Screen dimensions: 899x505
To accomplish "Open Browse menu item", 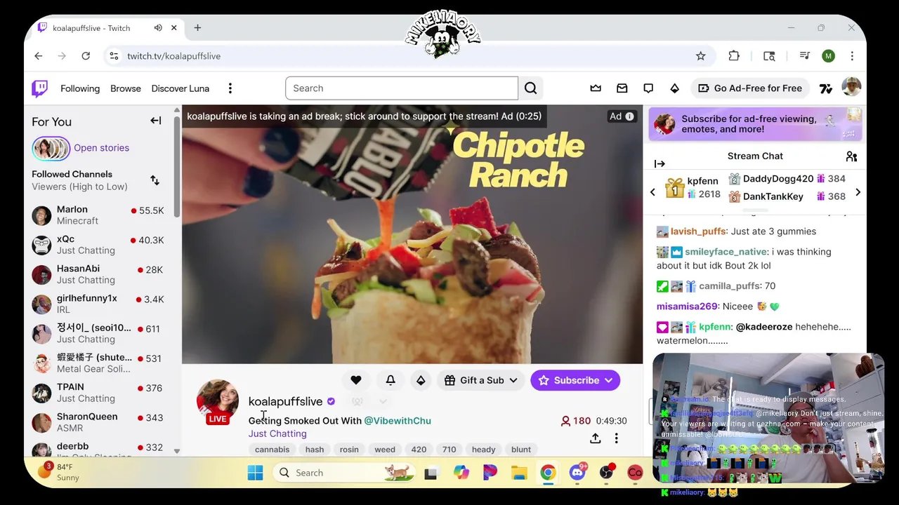I will tap(126, 88).
